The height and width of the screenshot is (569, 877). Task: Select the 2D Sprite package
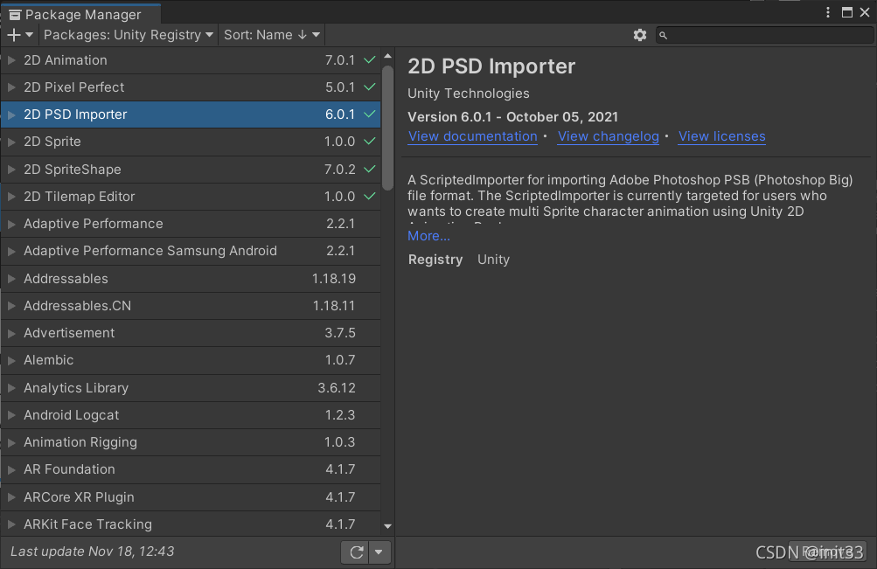(190, 142)
